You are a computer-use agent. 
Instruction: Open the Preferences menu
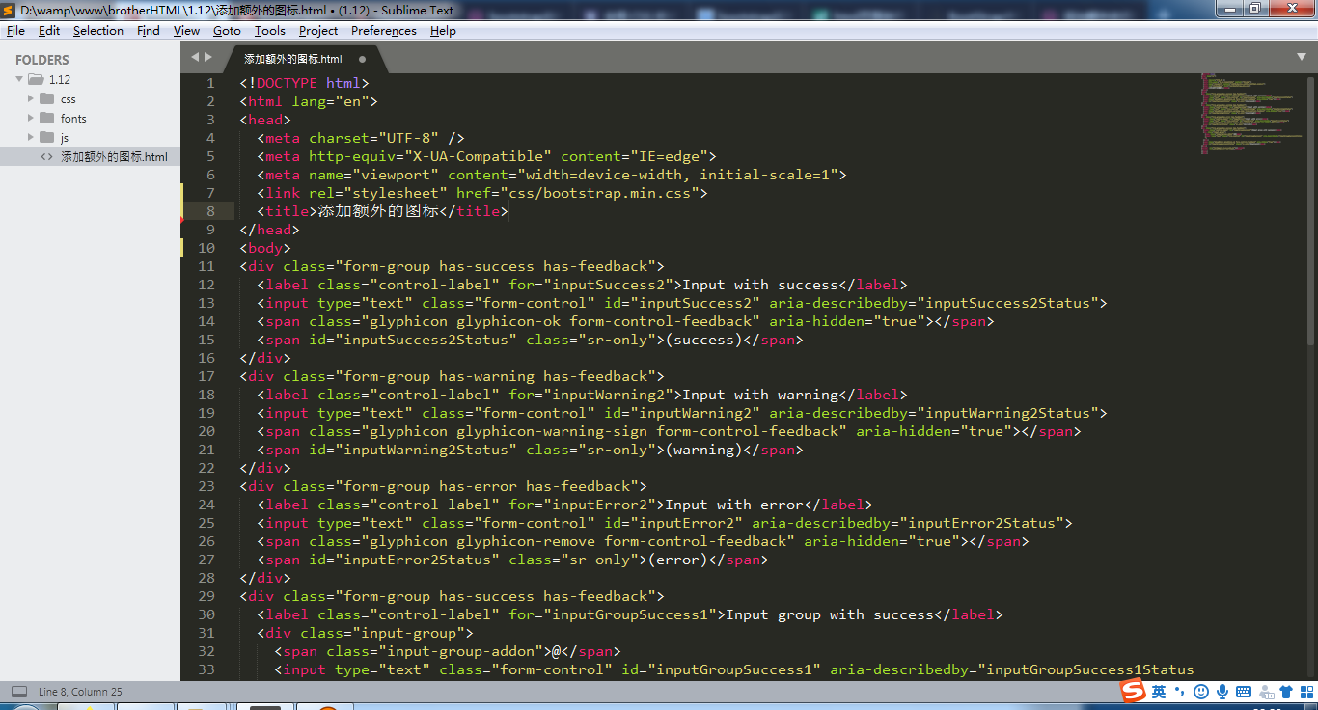384,31
